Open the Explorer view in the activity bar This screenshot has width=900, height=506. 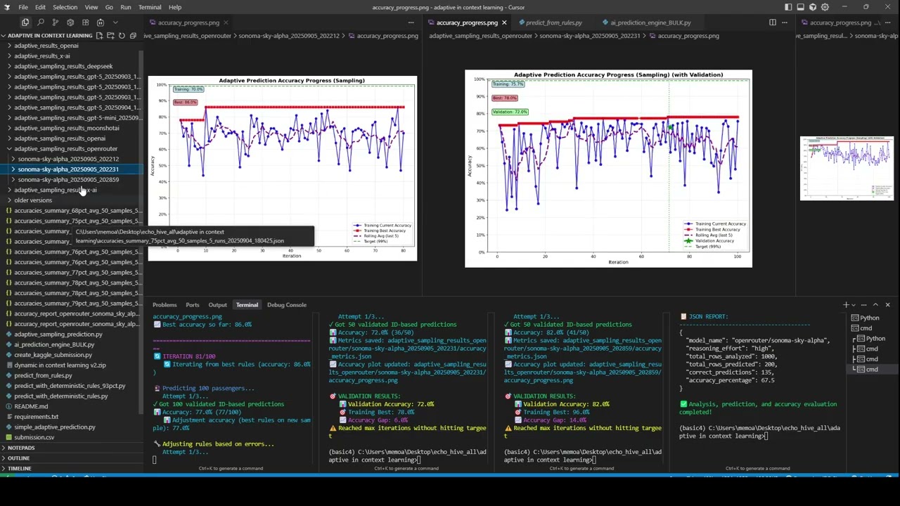25,22
